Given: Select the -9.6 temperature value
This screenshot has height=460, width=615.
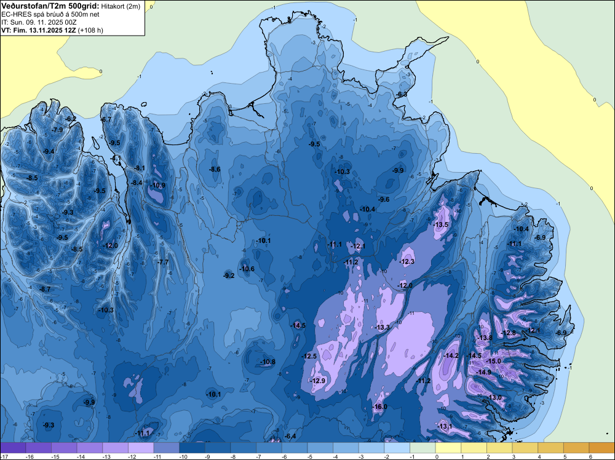Looking at the screenshot, I should coord(384,199).
